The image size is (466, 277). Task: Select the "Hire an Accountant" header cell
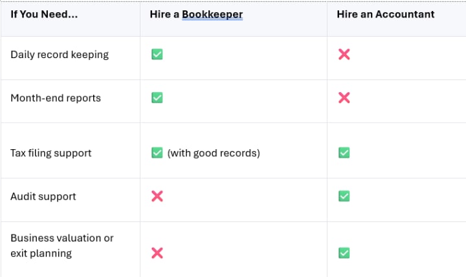pos(385,14)
